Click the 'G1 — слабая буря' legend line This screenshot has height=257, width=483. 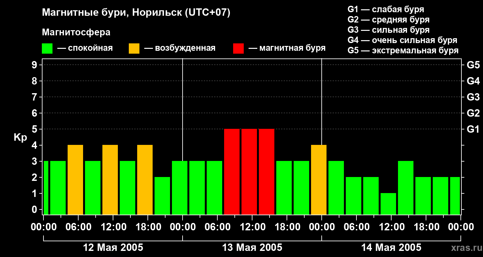tap(386, 9)
